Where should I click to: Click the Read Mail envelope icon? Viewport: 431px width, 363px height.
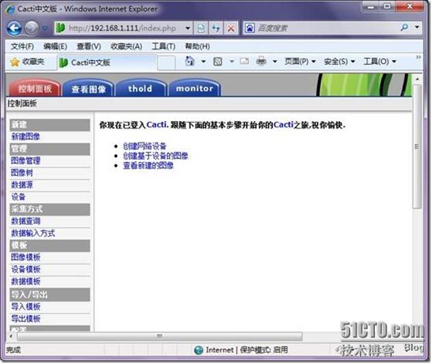244,61
